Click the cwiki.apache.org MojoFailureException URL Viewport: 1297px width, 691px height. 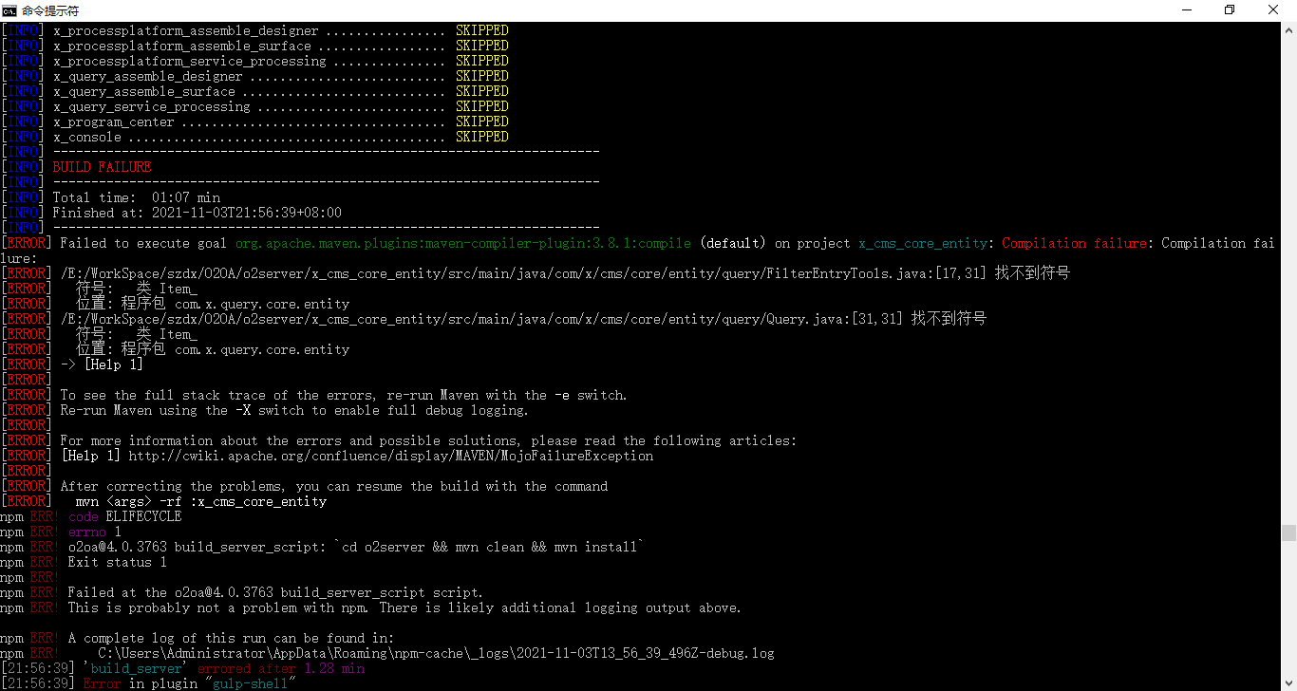pyautogui.click(x=391, y=456)
